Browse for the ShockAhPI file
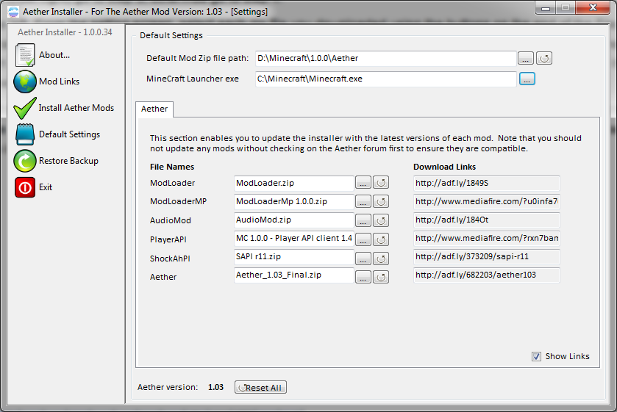 point(363,259)
